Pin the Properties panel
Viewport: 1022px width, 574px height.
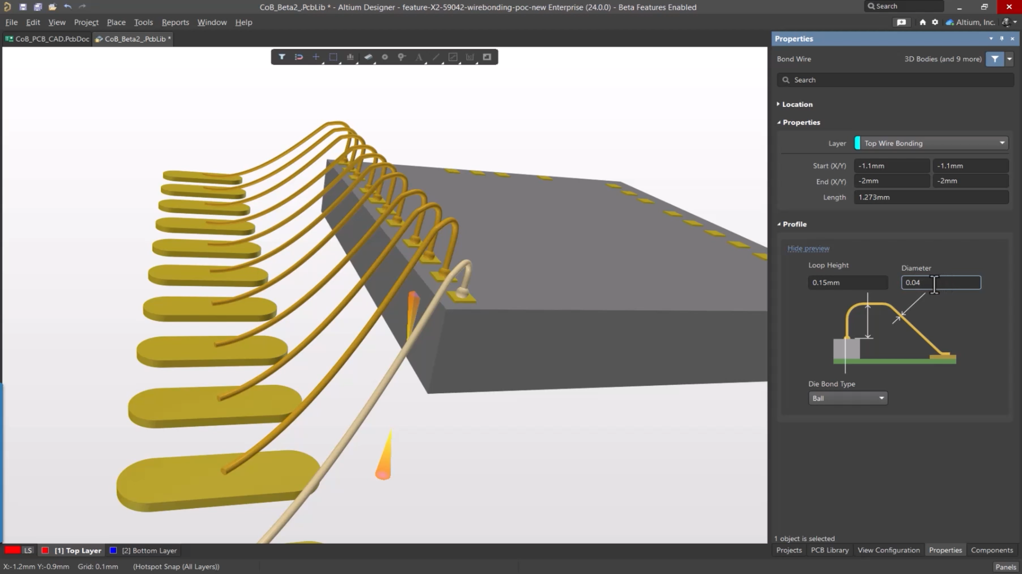(1002, 39)
